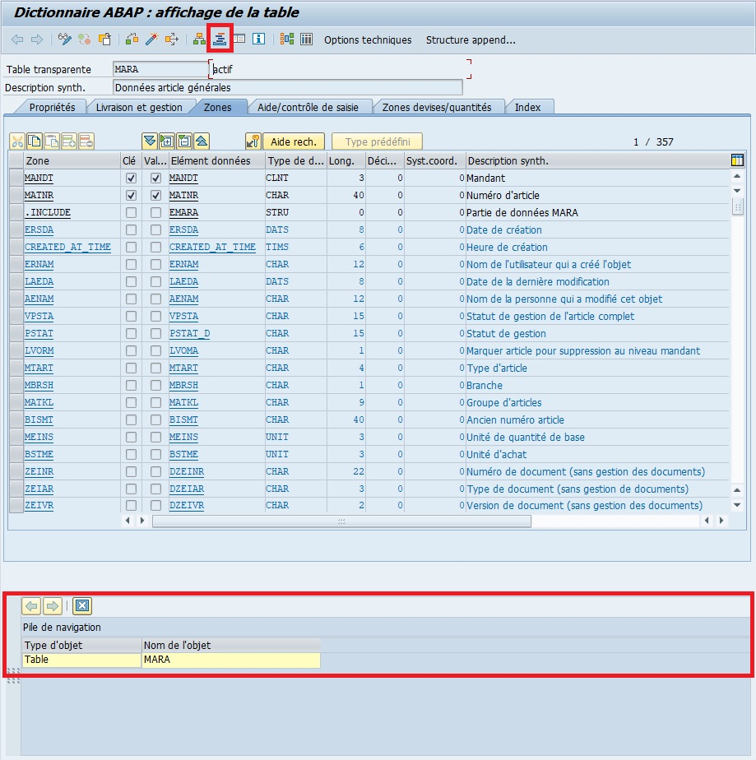Expand the include with the plus-box icon
756x760 pixels.
(x=166, y=141)
